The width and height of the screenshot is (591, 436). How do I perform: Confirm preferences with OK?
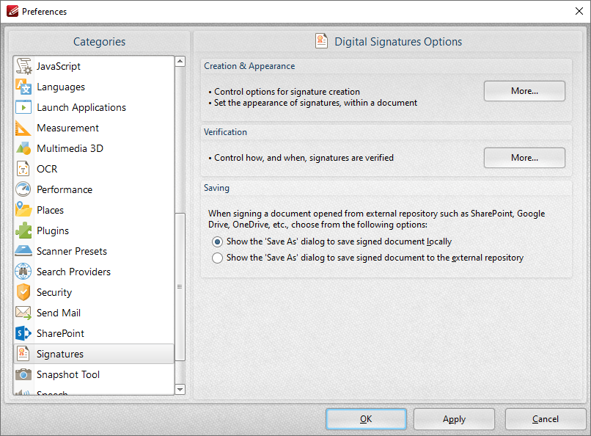click(x=366, y=419)
